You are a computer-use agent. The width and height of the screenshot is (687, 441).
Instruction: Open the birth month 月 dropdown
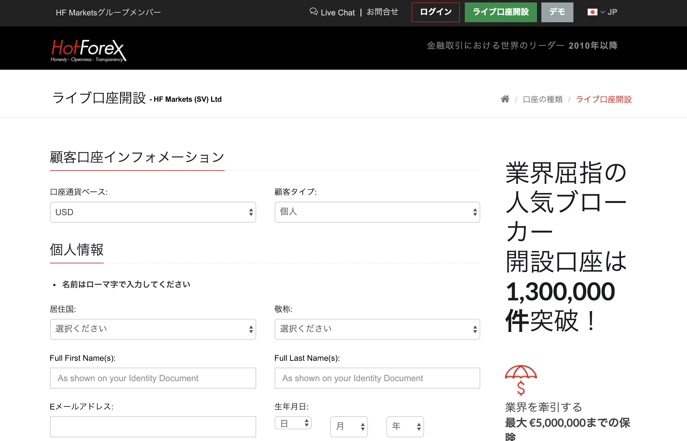[x=349, y=427]
